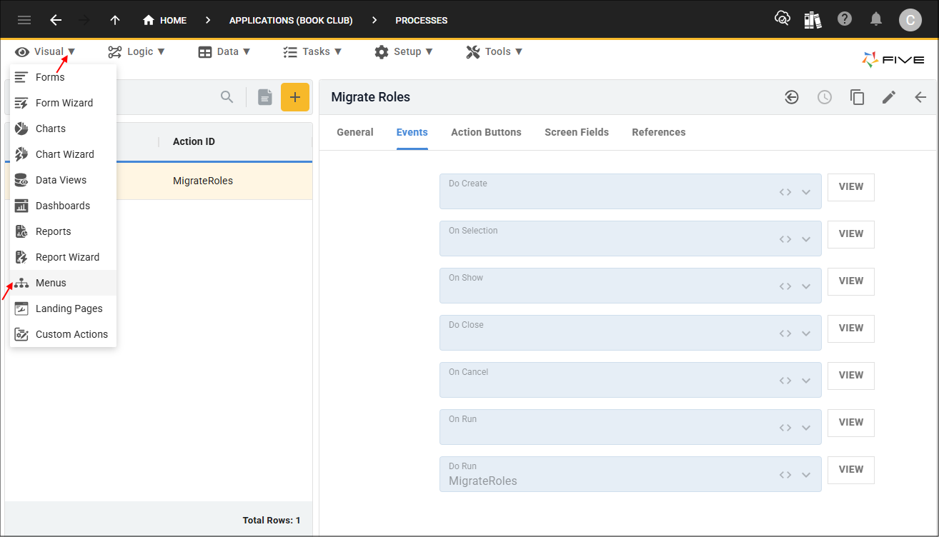Open the help question mark icon
Viewport: 939px width, 537px height.
tap(845, 19)
